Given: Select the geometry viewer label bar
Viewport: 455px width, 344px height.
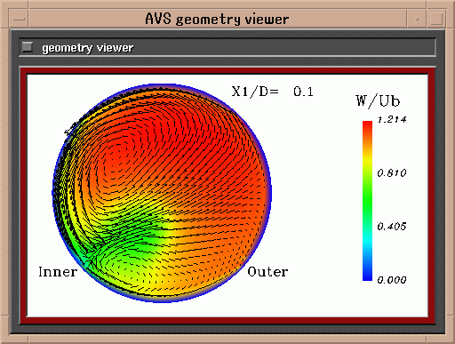Looking at the screenshot, I should (x=227, y=47).
